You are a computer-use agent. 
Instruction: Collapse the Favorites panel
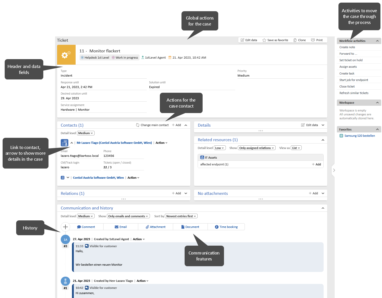click(377, 129)
